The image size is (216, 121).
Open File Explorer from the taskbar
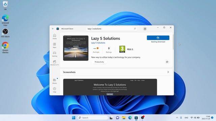click(x=124, y=118)
